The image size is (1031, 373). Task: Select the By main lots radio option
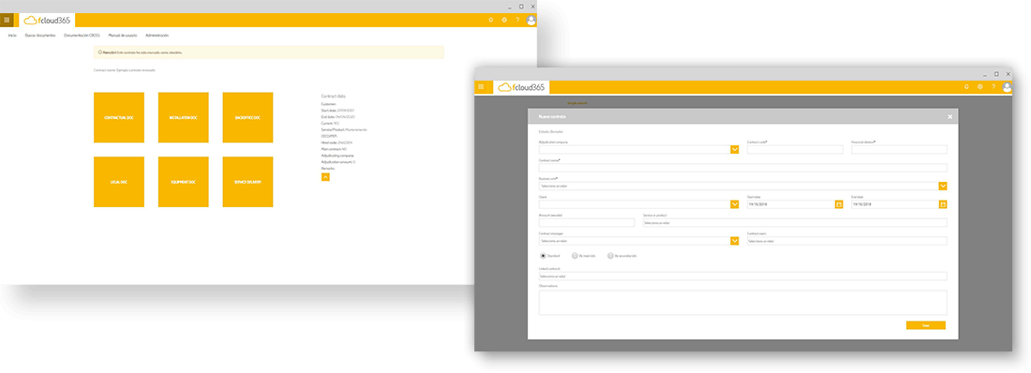[575, 255]
